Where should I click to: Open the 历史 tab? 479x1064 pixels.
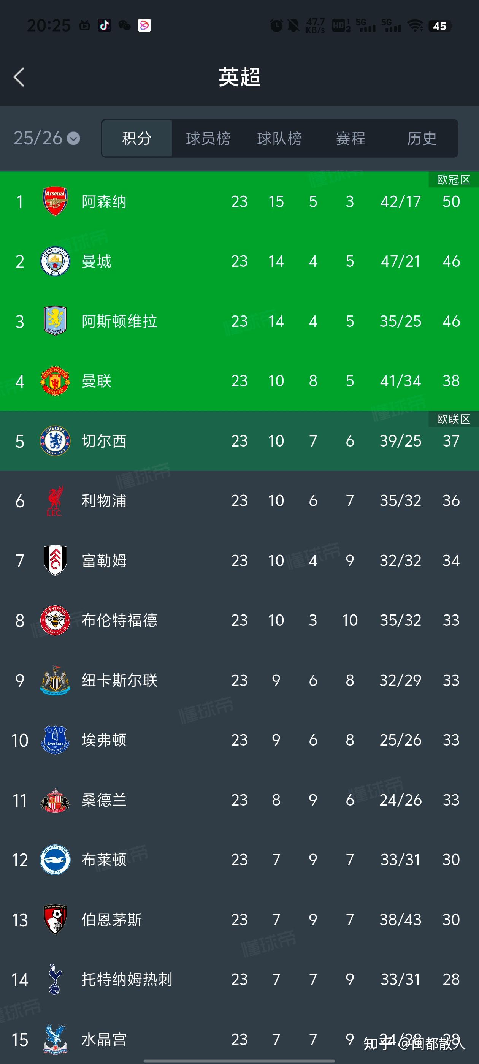[422, 138]
